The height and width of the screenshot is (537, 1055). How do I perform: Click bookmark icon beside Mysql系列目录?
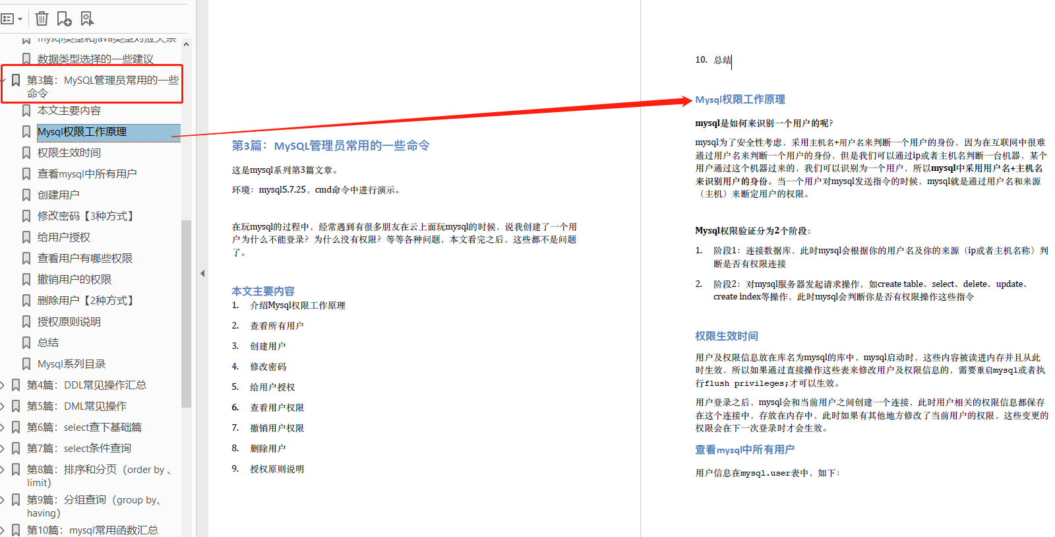point(26,364)
